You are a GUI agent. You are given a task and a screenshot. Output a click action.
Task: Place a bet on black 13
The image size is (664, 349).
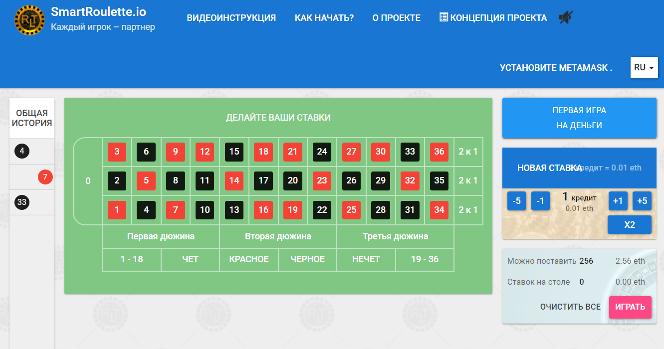click(234, 210)
